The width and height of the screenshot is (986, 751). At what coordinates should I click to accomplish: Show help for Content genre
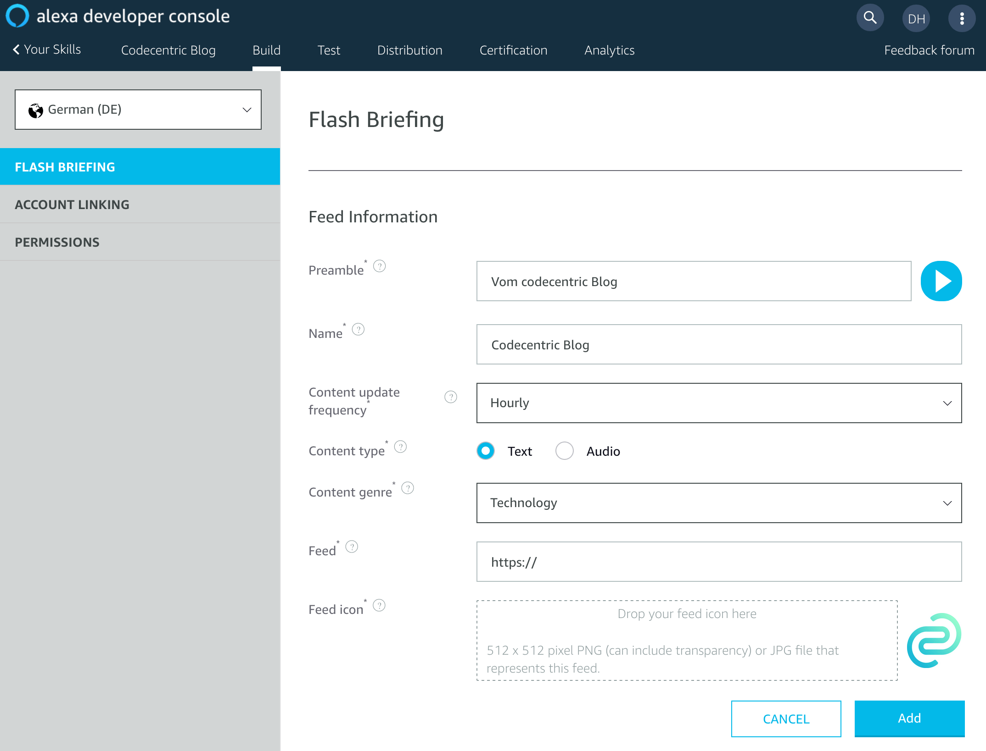point(408,488)
